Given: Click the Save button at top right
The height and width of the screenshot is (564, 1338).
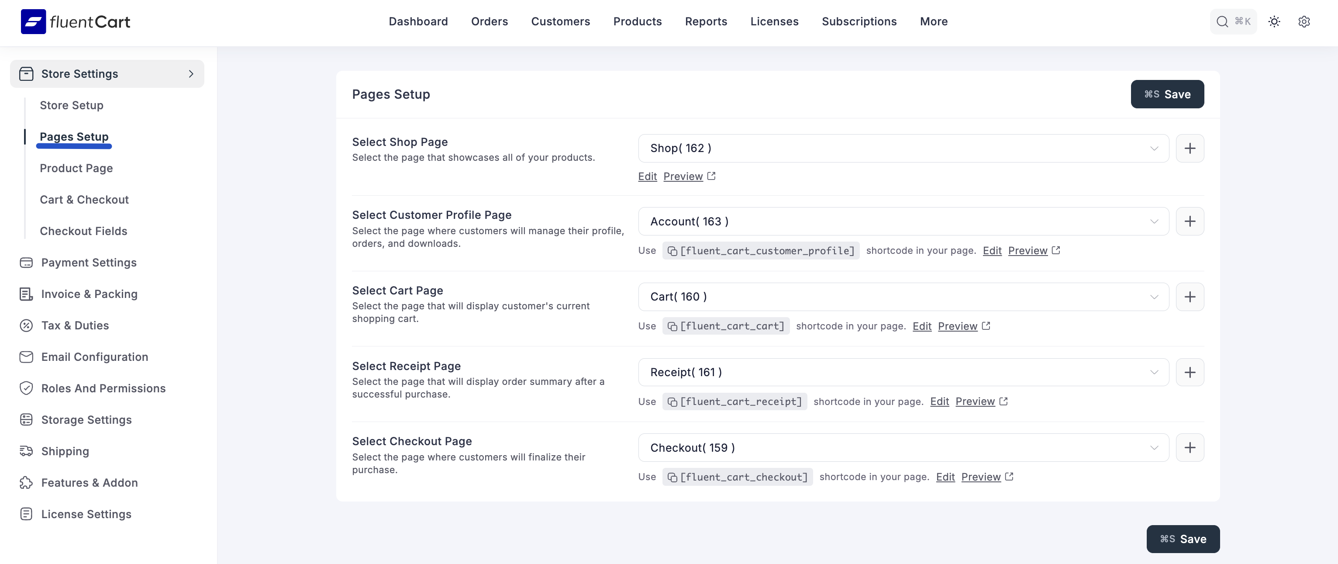Looking at the screenshot, I should [x=1167, y=94].
